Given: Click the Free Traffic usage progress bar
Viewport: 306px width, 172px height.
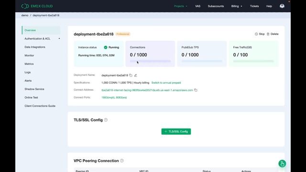Looking at the screenshot, I should 253,61.
